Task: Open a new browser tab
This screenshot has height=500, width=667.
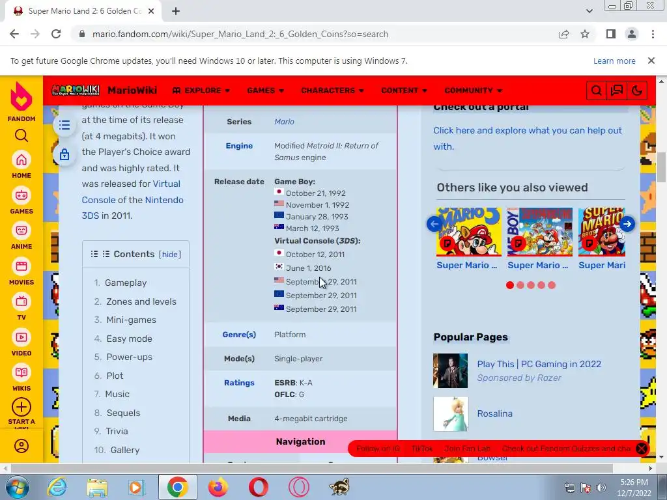Action: (176, 11)
